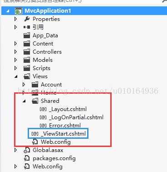The width and height of the screenshot is (167, 172).
Task: Select the _Layout.cshtml file name
Action: click(x=68, y=109)
